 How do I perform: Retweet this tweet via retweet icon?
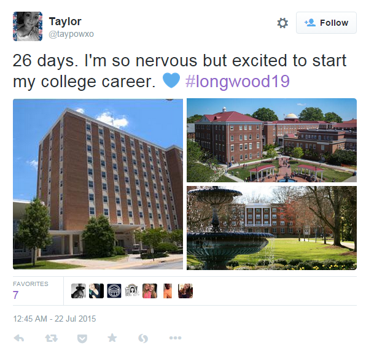pyautogui.click(x=51, y=338)
